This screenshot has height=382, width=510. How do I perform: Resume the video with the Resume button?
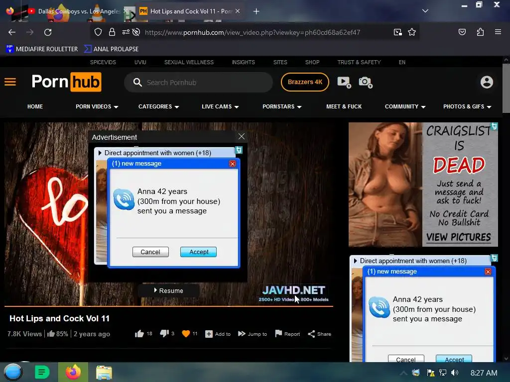click(168, 290)
